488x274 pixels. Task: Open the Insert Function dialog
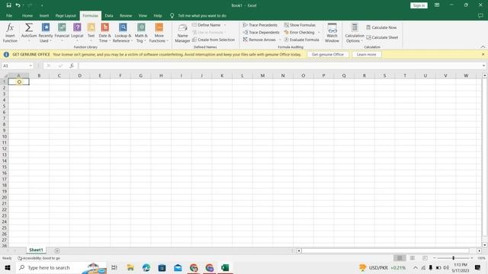click(10, 33)
